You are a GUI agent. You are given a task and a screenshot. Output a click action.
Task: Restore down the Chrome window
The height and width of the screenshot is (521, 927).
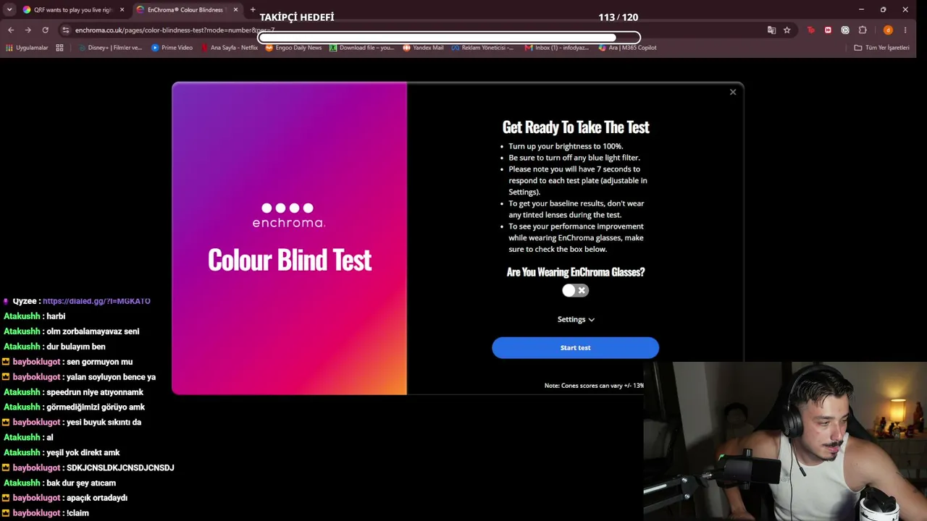click(x=883, y=9)
